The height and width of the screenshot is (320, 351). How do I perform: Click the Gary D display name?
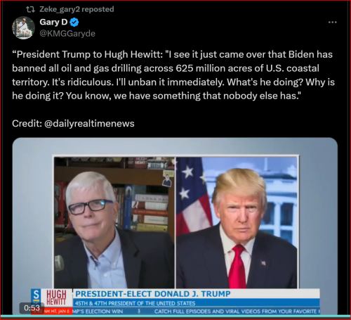[53, 22]
